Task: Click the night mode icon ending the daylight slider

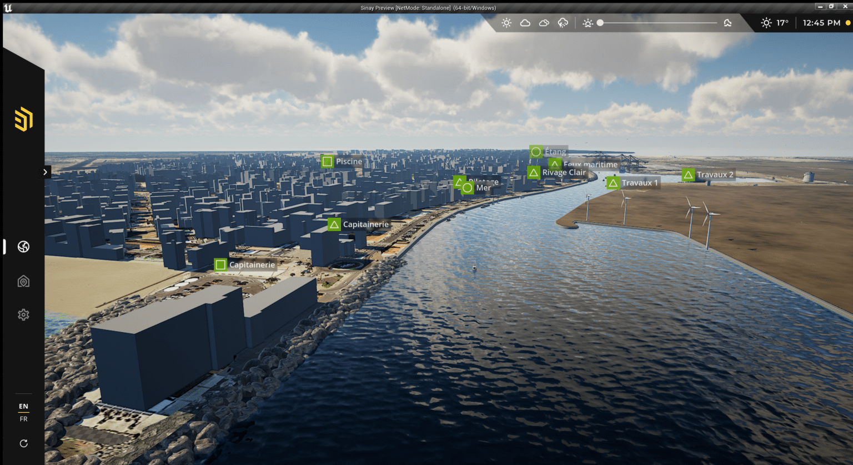Action: pyautogui.click(x=727, y=23)
